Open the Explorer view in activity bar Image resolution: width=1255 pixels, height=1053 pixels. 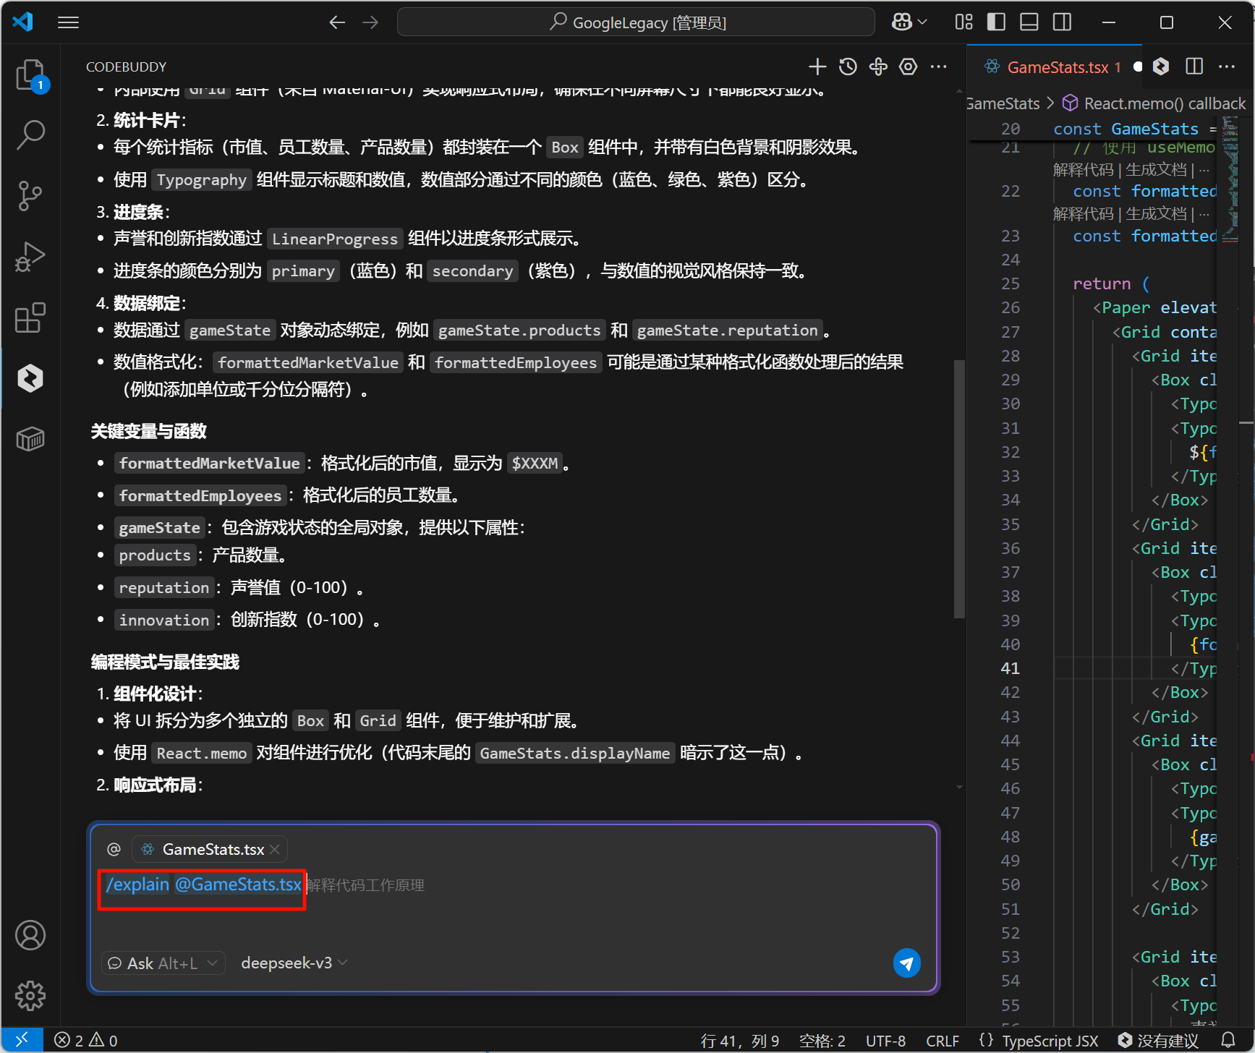point(30,74)
